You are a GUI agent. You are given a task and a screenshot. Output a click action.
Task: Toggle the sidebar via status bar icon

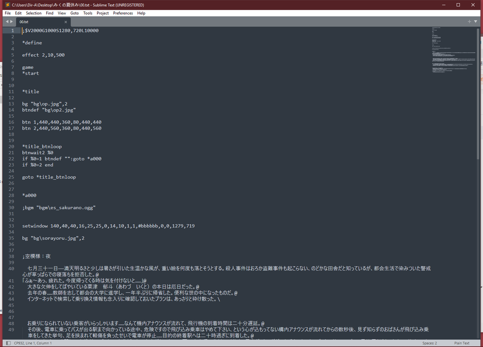pos(9,343)
